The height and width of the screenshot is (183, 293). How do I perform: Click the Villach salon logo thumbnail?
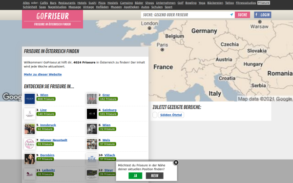[x=92, y=159]
